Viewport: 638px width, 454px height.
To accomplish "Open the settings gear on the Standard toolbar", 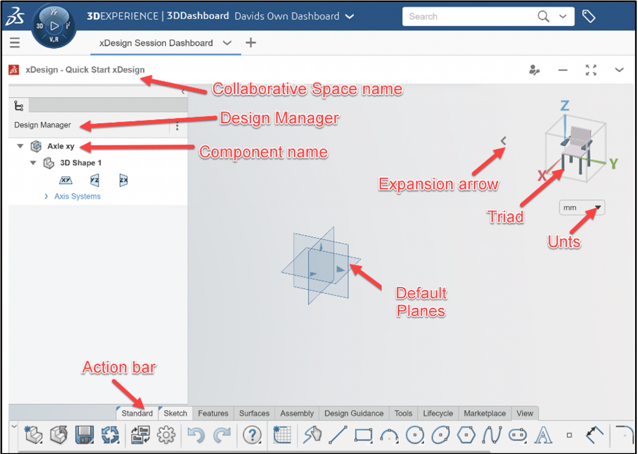I will click(x=166, y=435).
